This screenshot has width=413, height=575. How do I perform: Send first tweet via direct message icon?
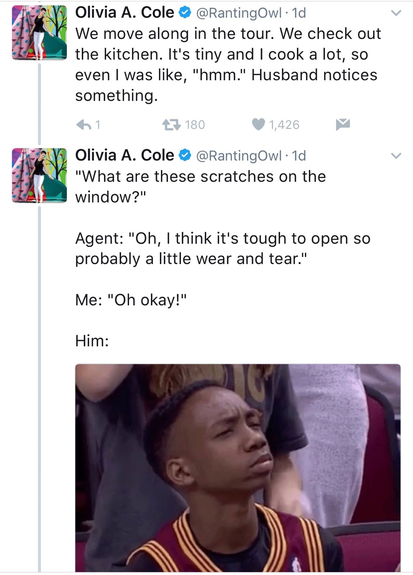click(343, 124)
